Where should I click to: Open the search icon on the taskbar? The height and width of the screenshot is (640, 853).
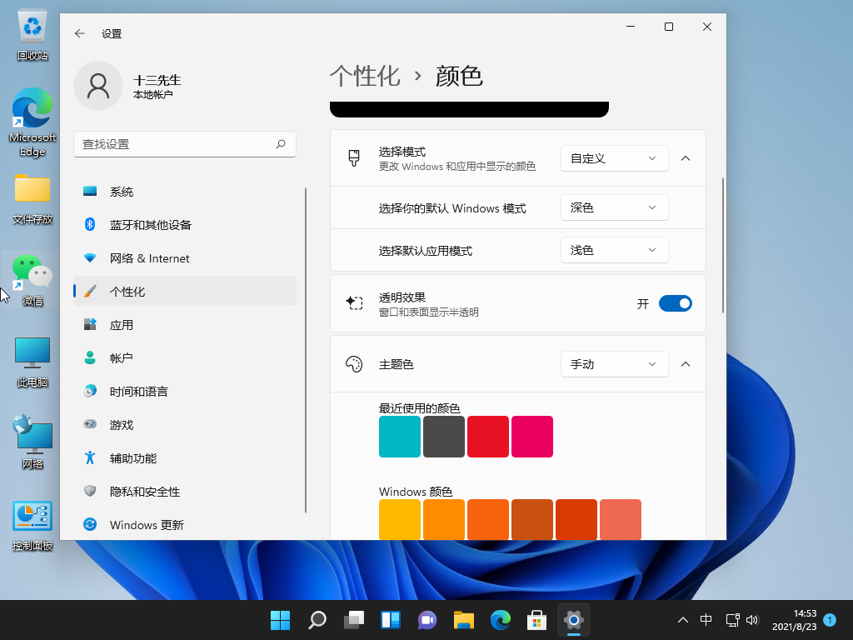click(x=317, y=620)
